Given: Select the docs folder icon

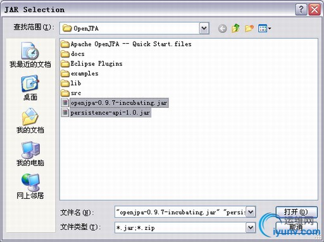Looking at the screenshot, I should (x=65, y=54).
